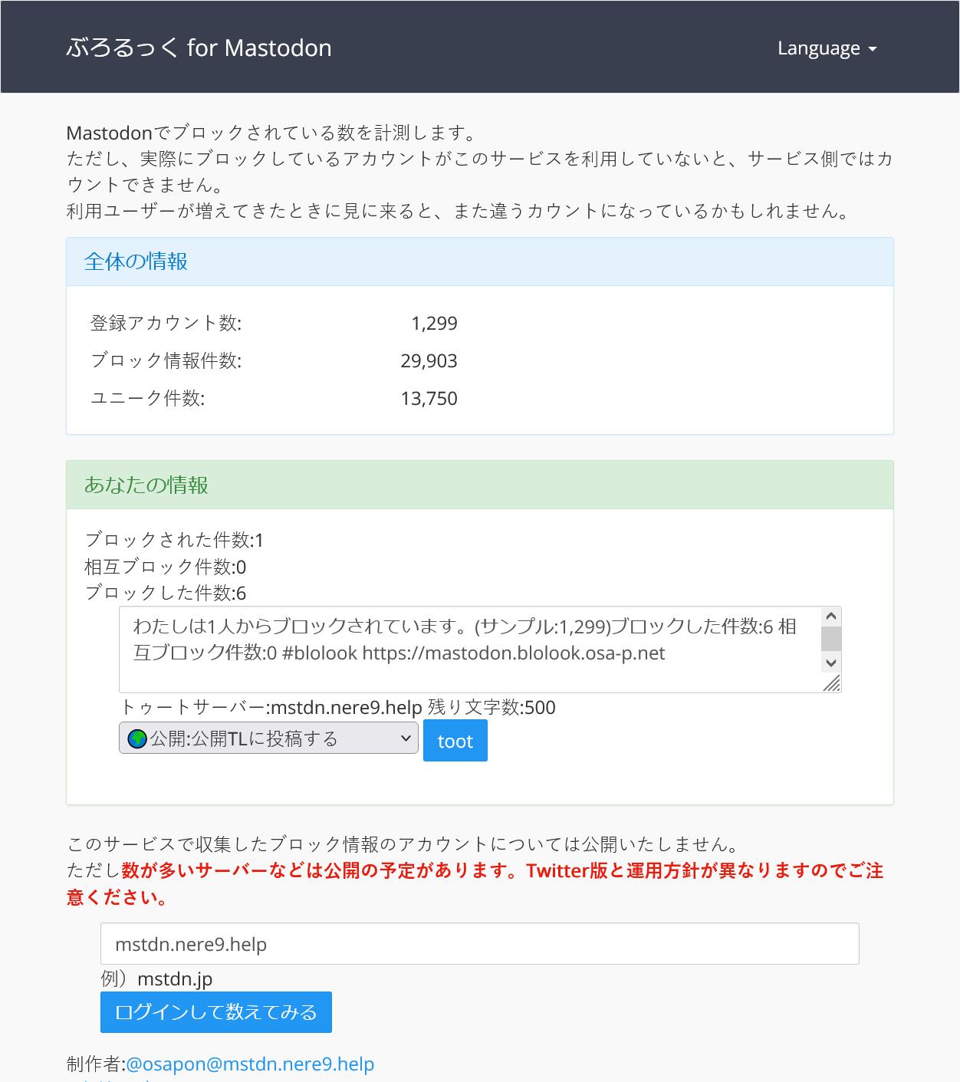Click the up arrow of the toot textarea scrollbar
Viewport: 960px width, 1082px height.
pos(831,617)
